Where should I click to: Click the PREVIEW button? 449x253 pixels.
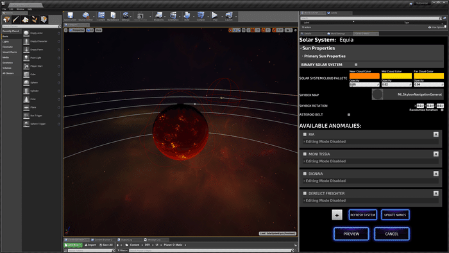click(x=352, y=234)
